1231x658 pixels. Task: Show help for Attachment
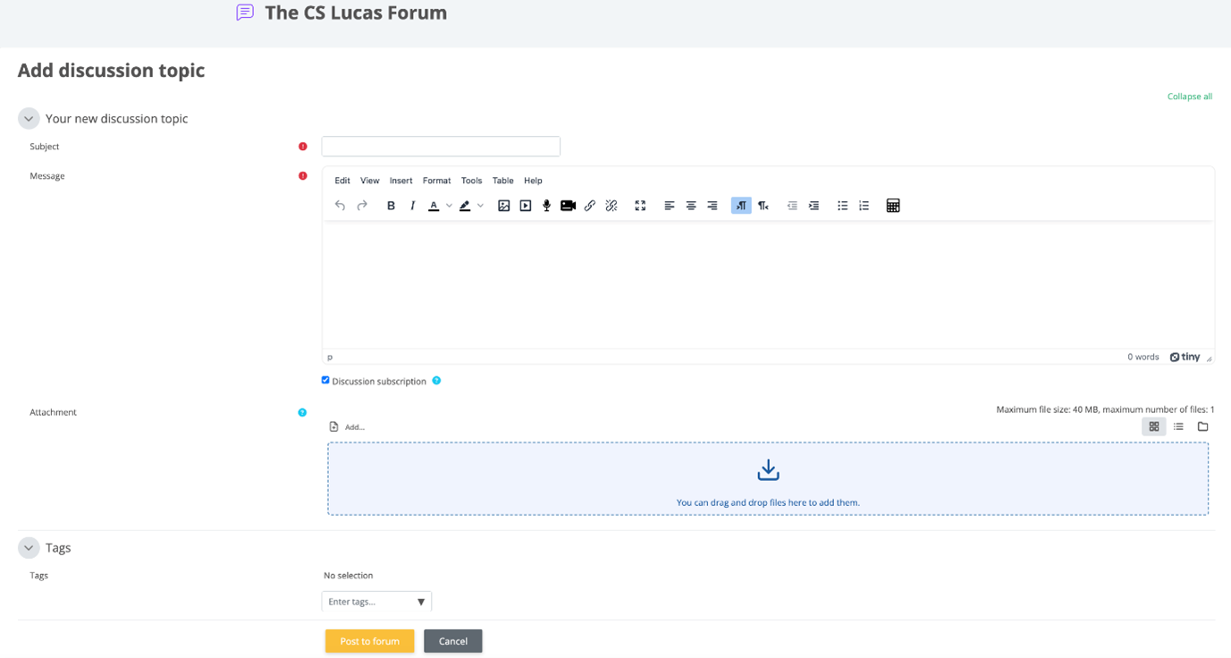[x=302, y=412]
